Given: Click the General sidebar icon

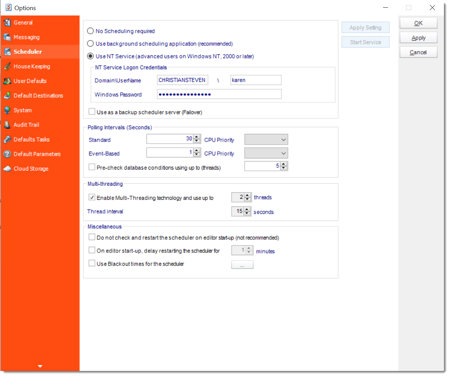Looking at the screenshot, I should point(7,22).
